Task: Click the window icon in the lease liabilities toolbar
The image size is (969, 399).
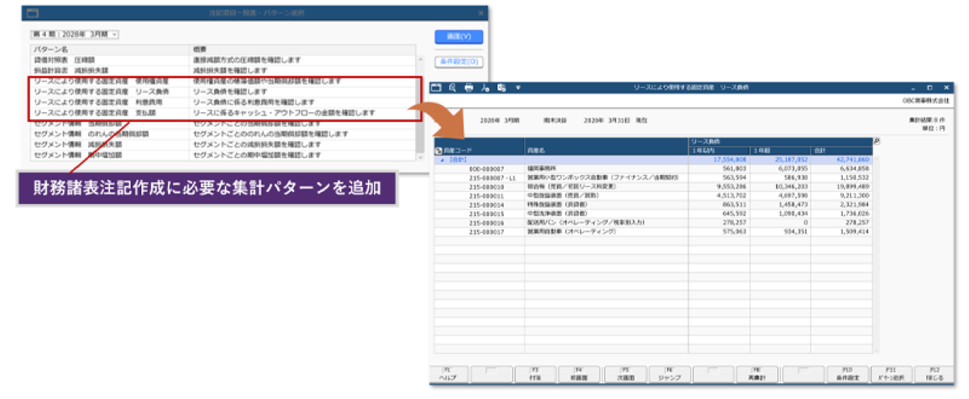Action: click(437, 87)
